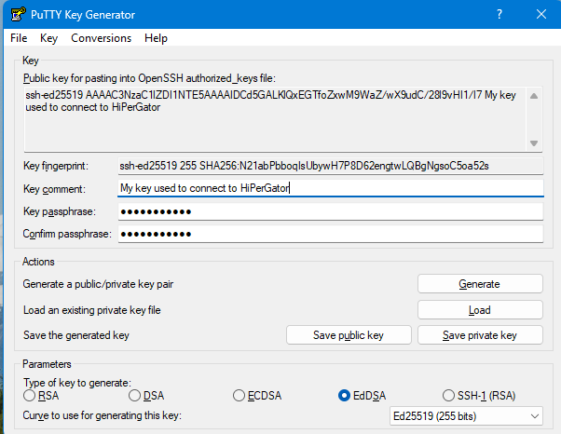This screenshot has width=561, height=434.
Task: Open the Key menu
Action: (x=49, y=38)
